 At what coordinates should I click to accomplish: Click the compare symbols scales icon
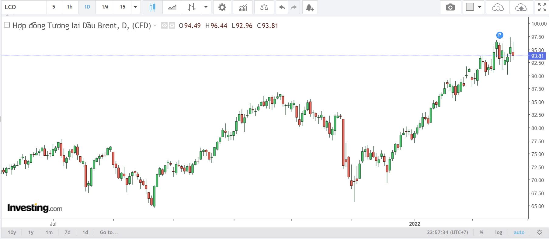pyautogui.click(x=264, y=7)
